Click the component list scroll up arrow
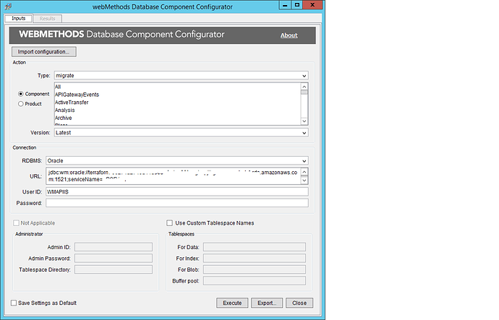This screenshot has width=499, height=320. click(x=304, y=87)
